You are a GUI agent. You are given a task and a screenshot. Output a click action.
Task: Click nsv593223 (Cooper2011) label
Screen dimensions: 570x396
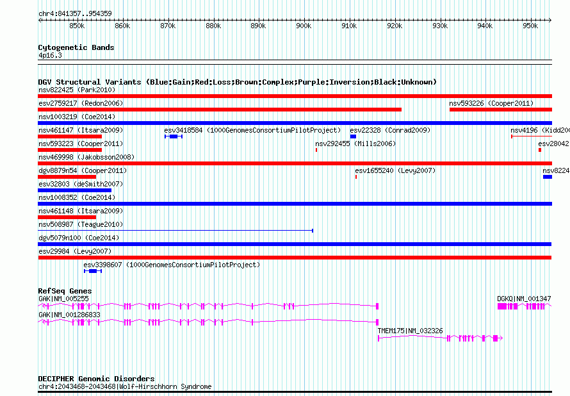pyautogui.click(x=81, y=144)
